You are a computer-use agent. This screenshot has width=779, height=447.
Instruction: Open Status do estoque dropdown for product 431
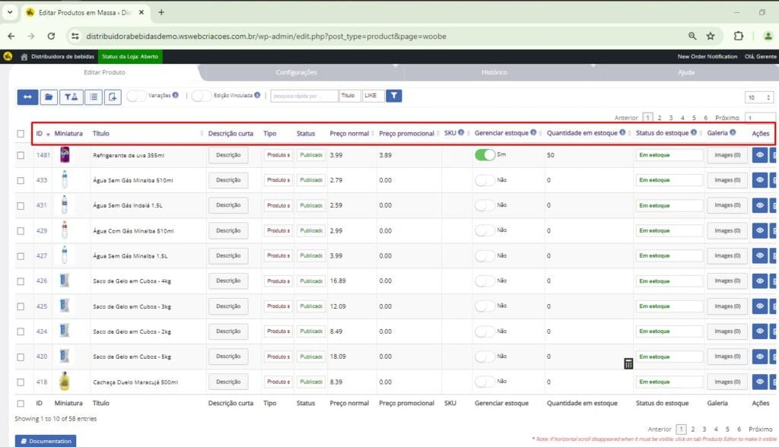(669, 205)
